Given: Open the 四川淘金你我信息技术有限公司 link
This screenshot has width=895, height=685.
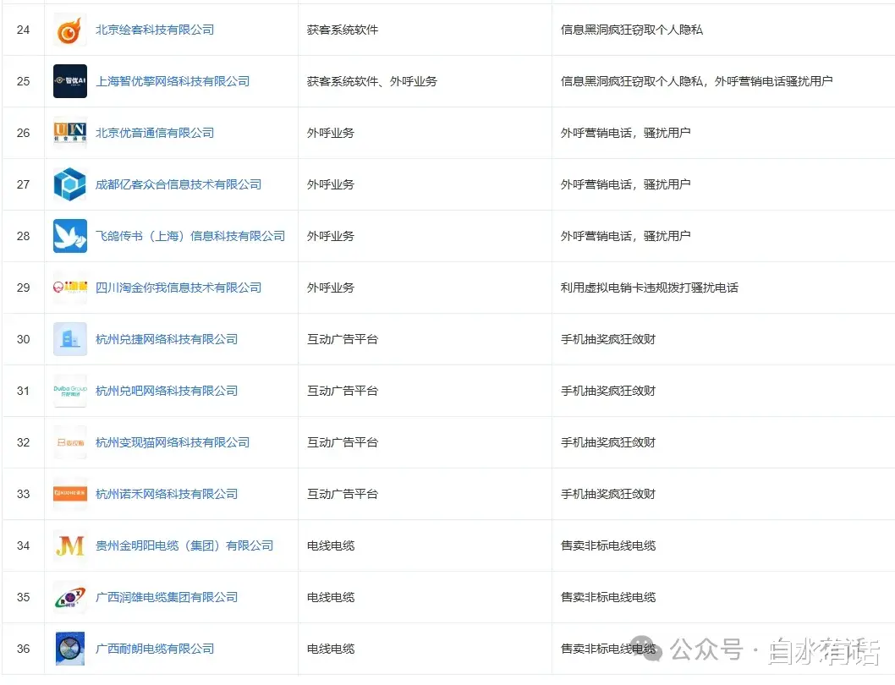Looking at the screenshot, I should pyautogui.click(x=178, y=288).
